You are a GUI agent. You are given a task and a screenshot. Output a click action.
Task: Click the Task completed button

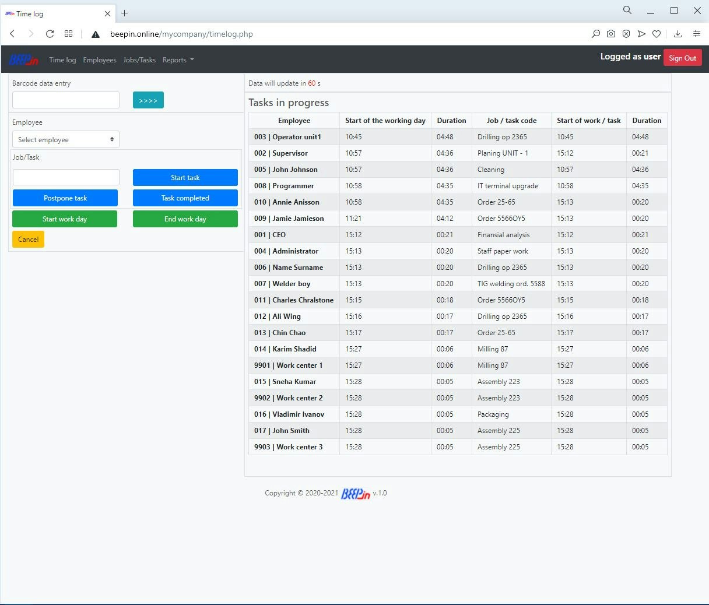tap(185, 198)
